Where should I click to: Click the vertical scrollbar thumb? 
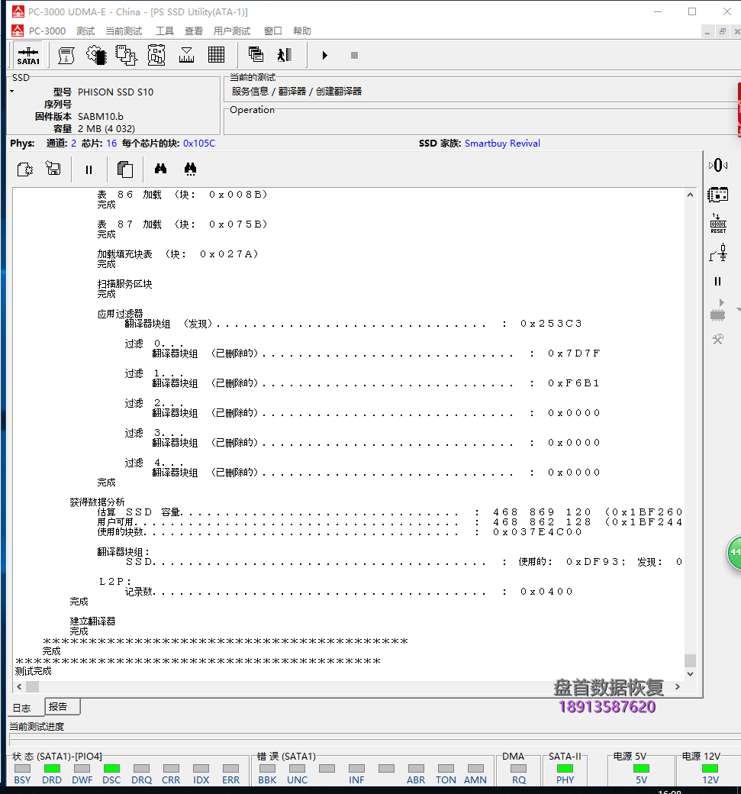pyautogui.click(x=690, y=660)
